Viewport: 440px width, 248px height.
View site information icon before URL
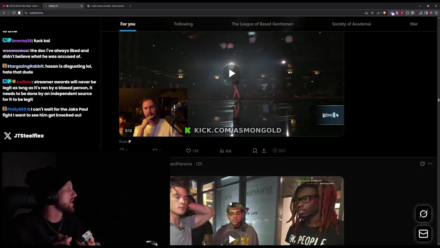tap(26, 13)
